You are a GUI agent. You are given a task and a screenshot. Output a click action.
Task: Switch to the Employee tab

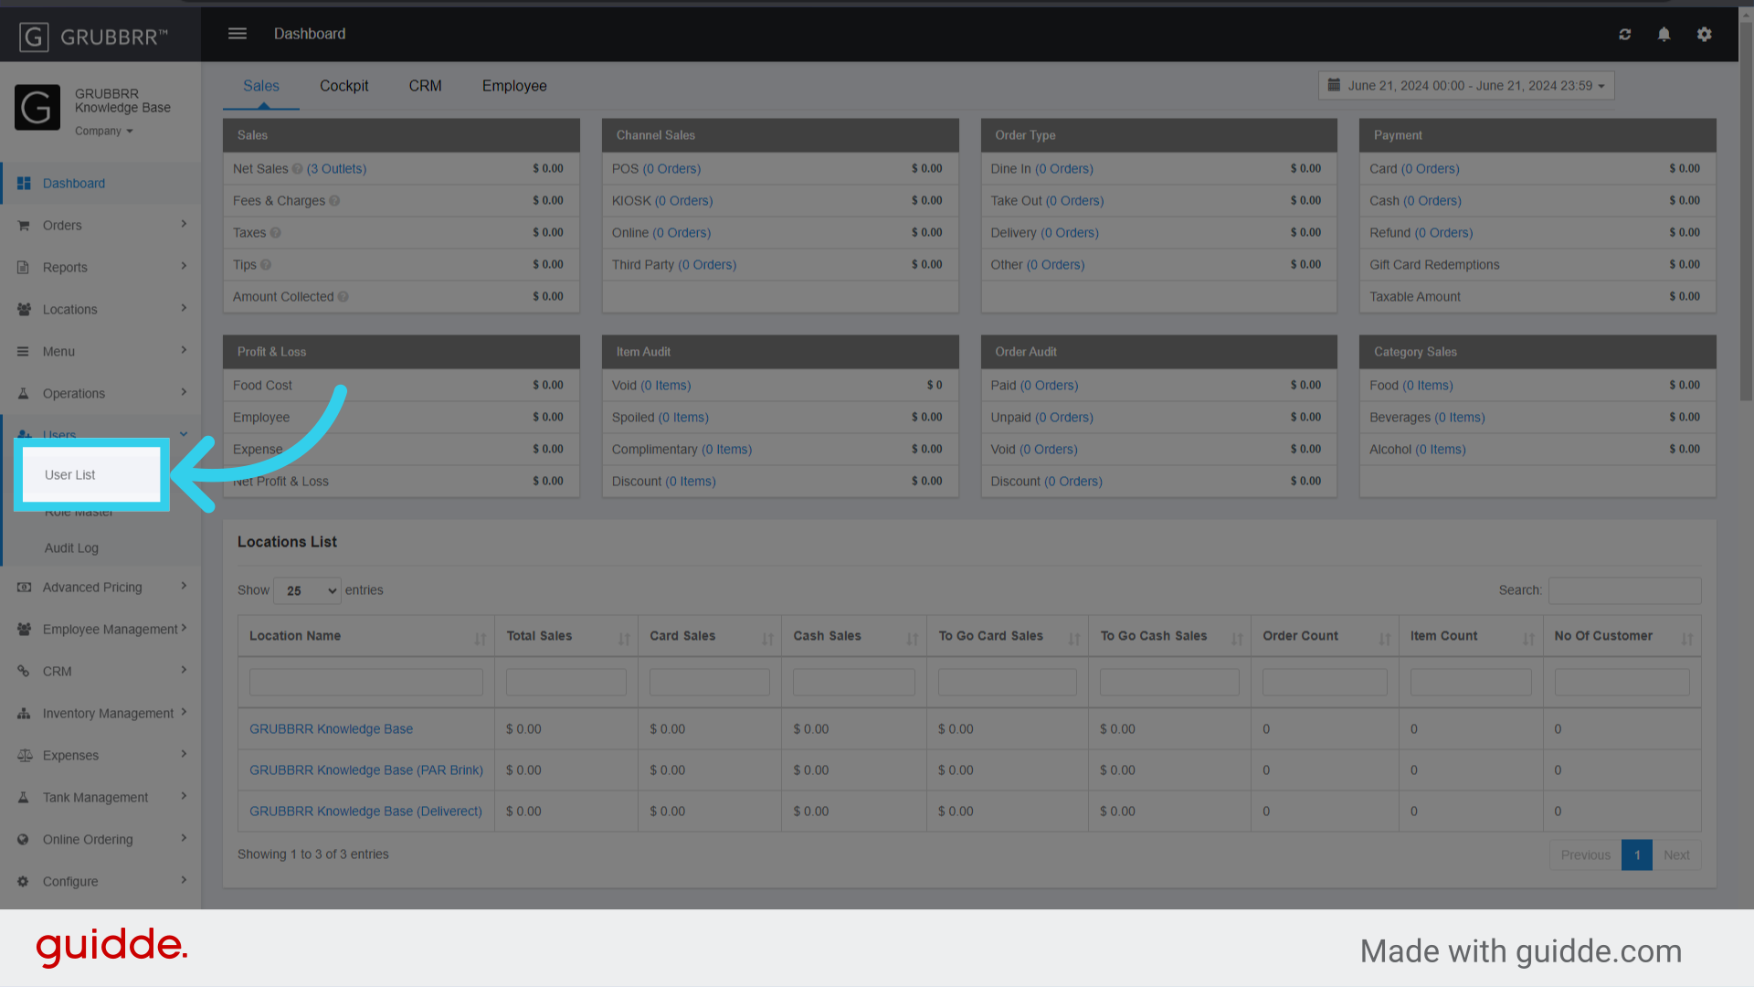coord(514,86)
